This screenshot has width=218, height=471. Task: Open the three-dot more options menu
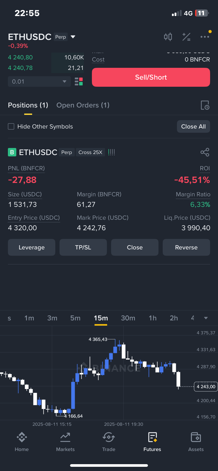(205, 37)
